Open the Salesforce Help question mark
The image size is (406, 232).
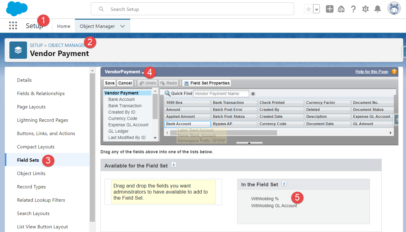pyautogui.click(x=353, y=9)
